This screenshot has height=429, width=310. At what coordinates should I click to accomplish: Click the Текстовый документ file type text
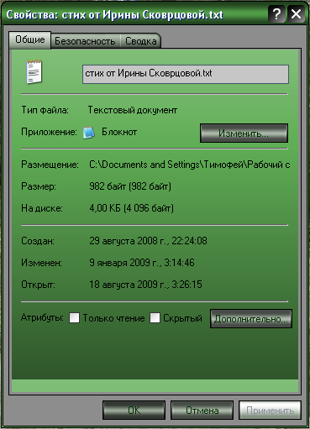point(133,110)
